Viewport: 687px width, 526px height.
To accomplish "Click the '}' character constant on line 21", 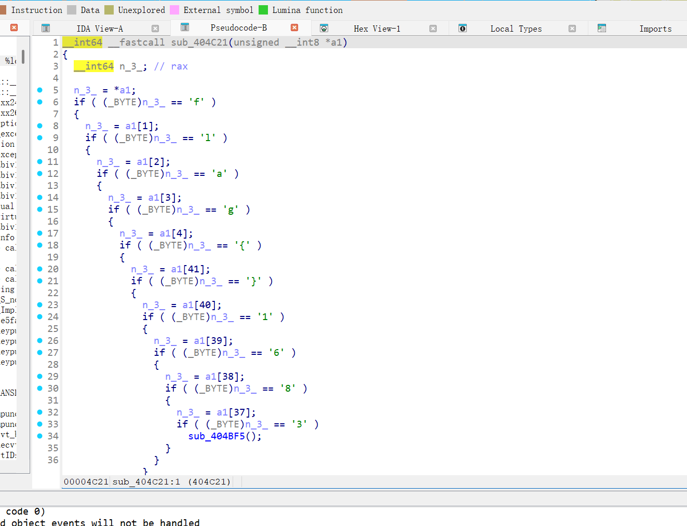I will point(253,281).
